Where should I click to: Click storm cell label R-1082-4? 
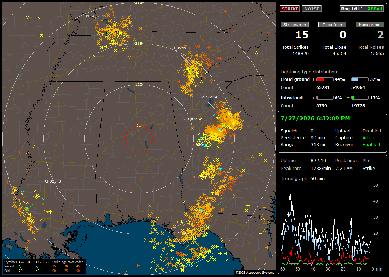click(193, 119)
